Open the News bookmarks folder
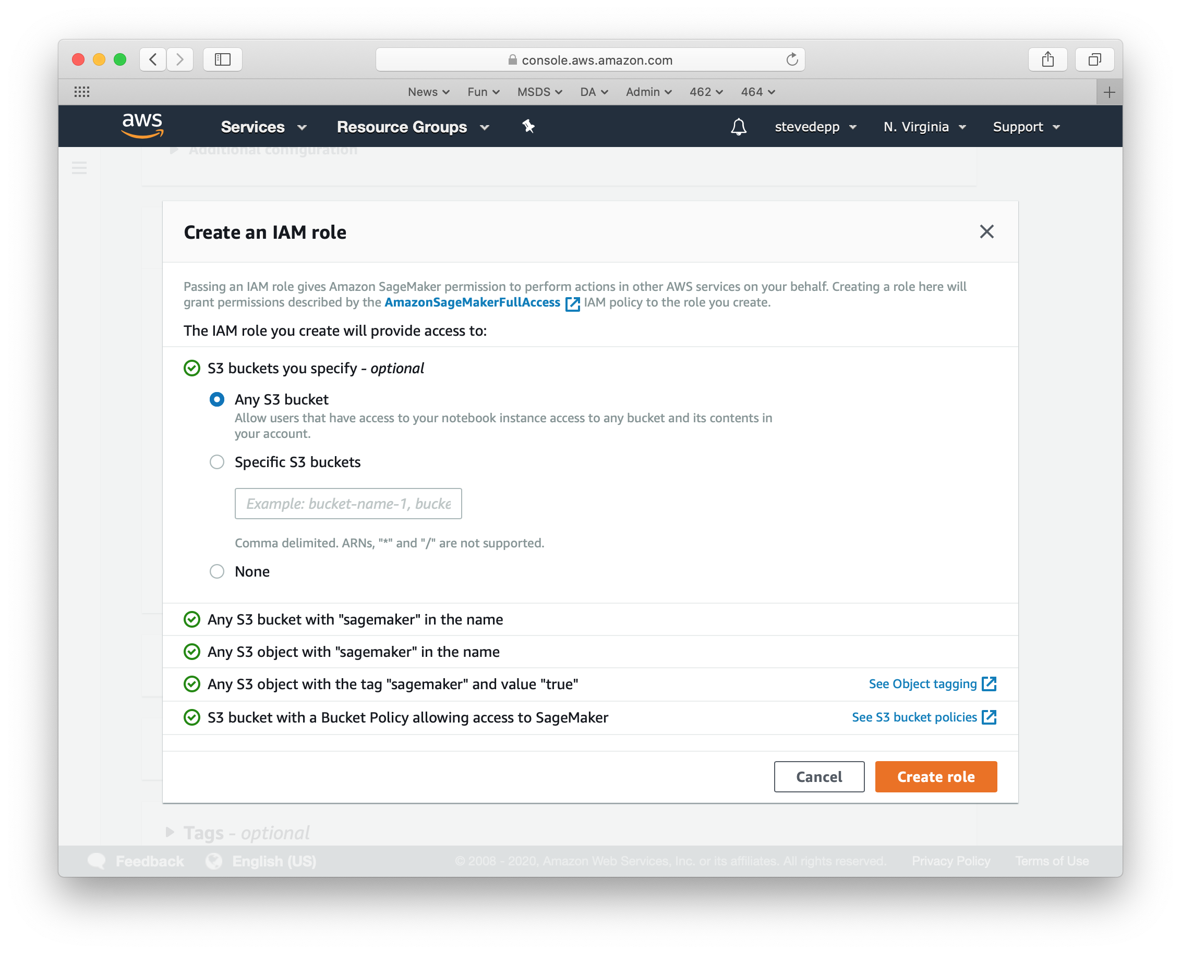 [x=428, y=92]
